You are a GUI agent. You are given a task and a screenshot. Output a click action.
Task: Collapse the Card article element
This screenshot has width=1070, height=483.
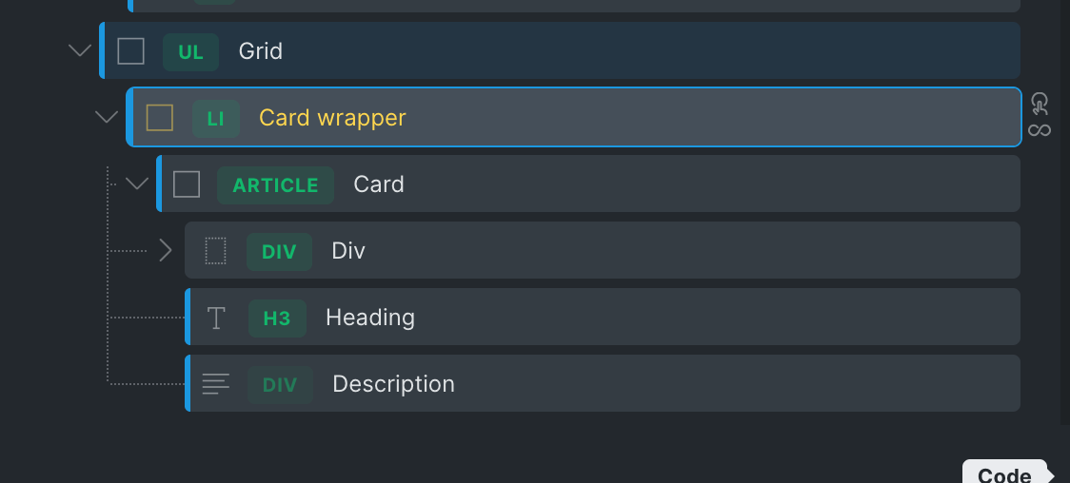coord(138,184)
